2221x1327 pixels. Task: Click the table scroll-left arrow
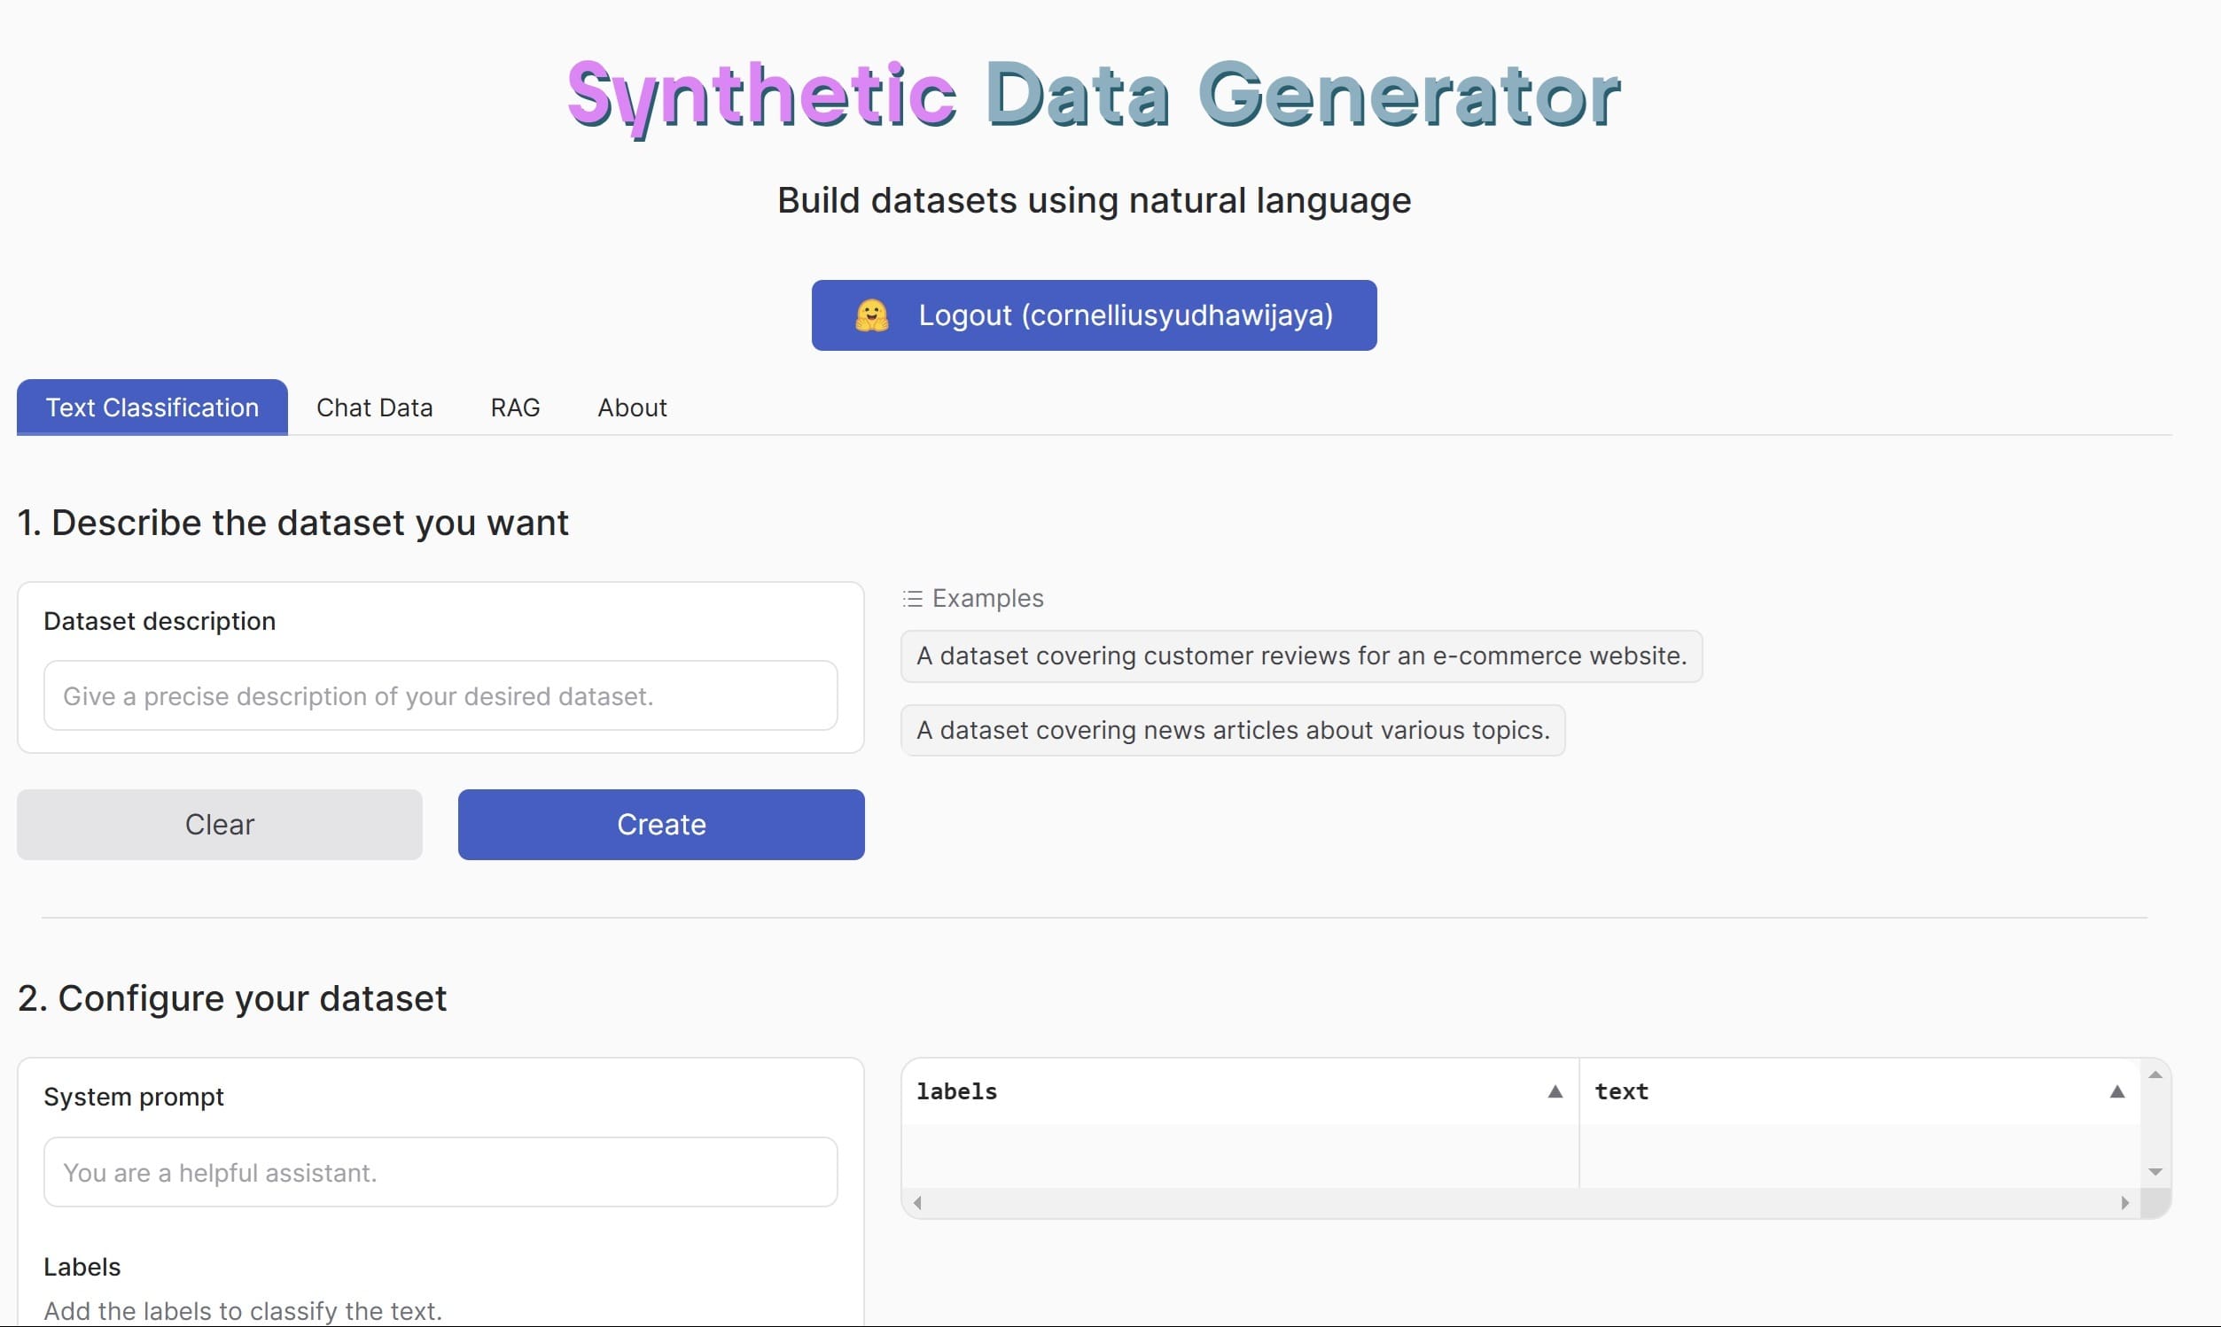click(916, 1203)
